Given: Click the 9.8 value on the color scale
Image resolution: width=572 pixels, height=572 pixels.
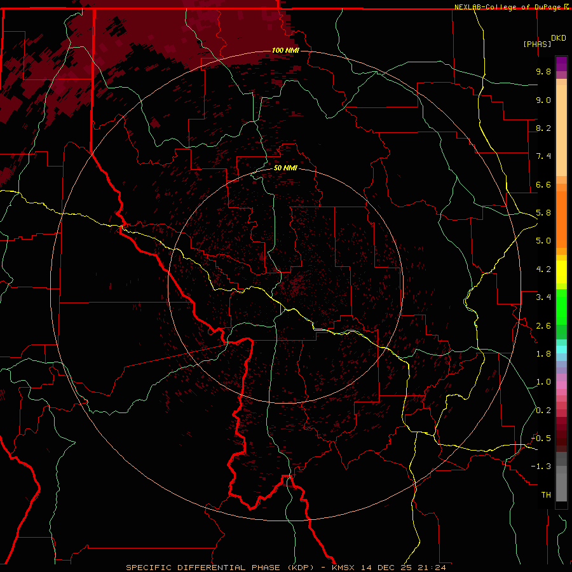Looking at the screenshot, I should (x=543, y=72).
